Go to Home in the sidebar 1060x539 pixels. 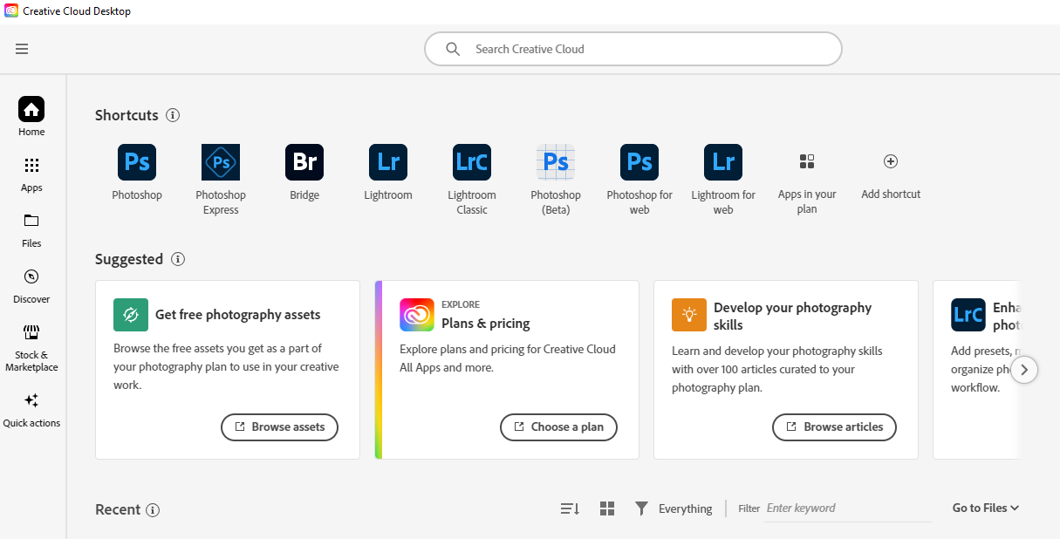tap(31, 117)
